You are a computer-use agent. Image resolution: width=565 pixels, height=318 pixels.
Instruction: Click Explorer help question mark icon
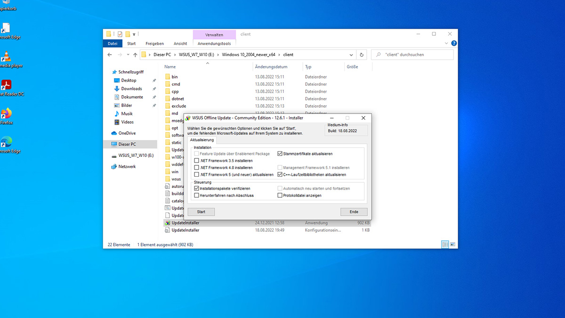pos(453,43)
